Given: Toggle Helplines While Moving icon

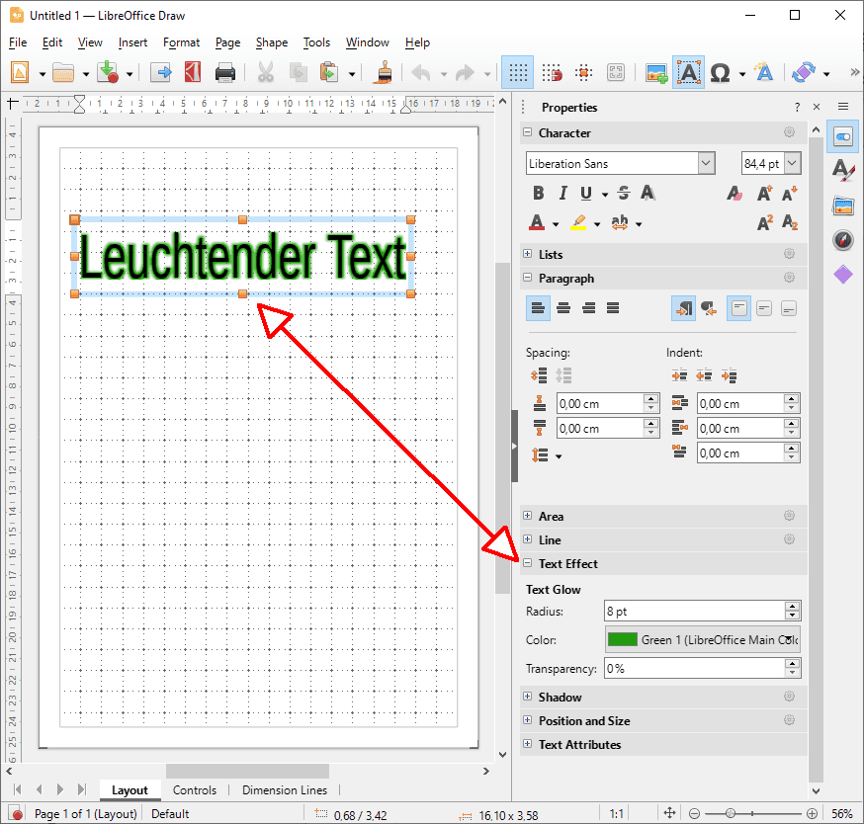Looking at the screenshot, I should click(x=583, y=72).
